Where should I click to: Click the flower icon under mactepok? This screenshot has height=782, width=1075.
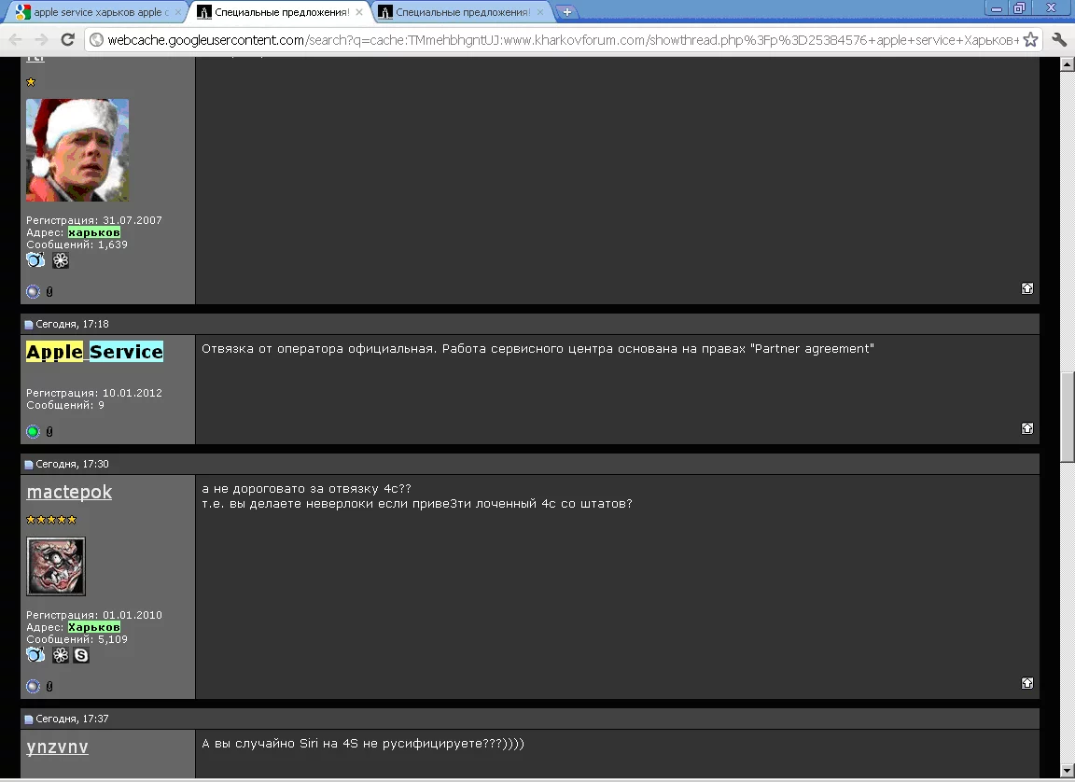[x=61, y=655]
